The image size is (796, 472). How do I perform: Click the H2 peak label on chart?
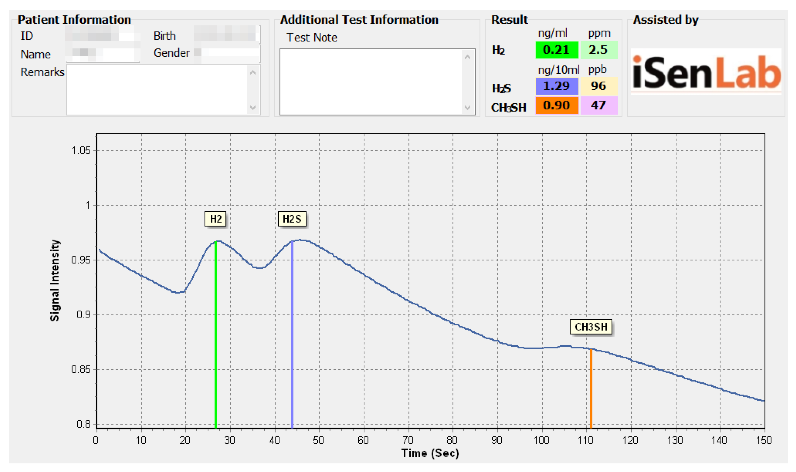(215, 219)
